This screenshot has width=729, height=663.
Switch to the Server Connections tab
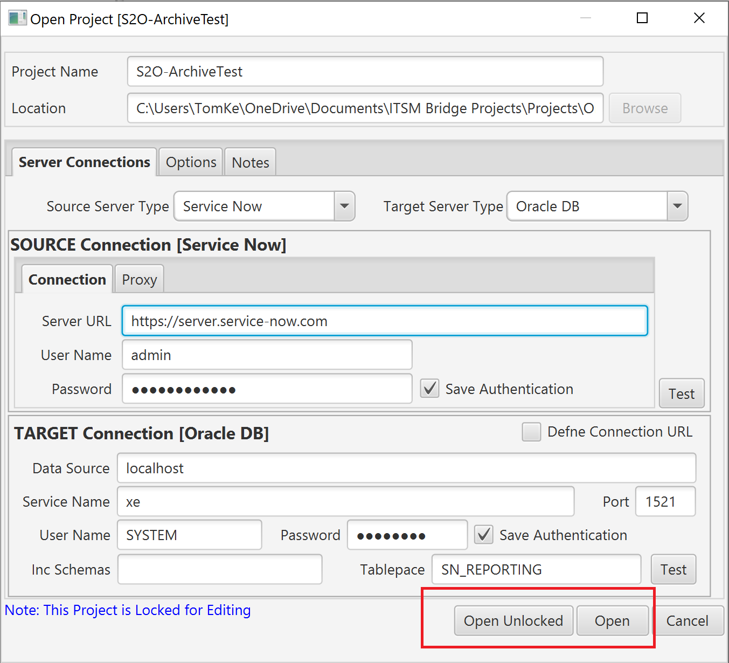point(84,162)
